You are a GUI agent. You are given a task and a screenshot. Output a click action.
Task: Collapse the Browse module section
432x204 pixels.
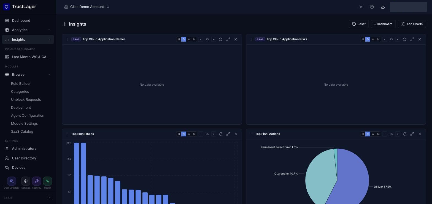pos(49,75)
